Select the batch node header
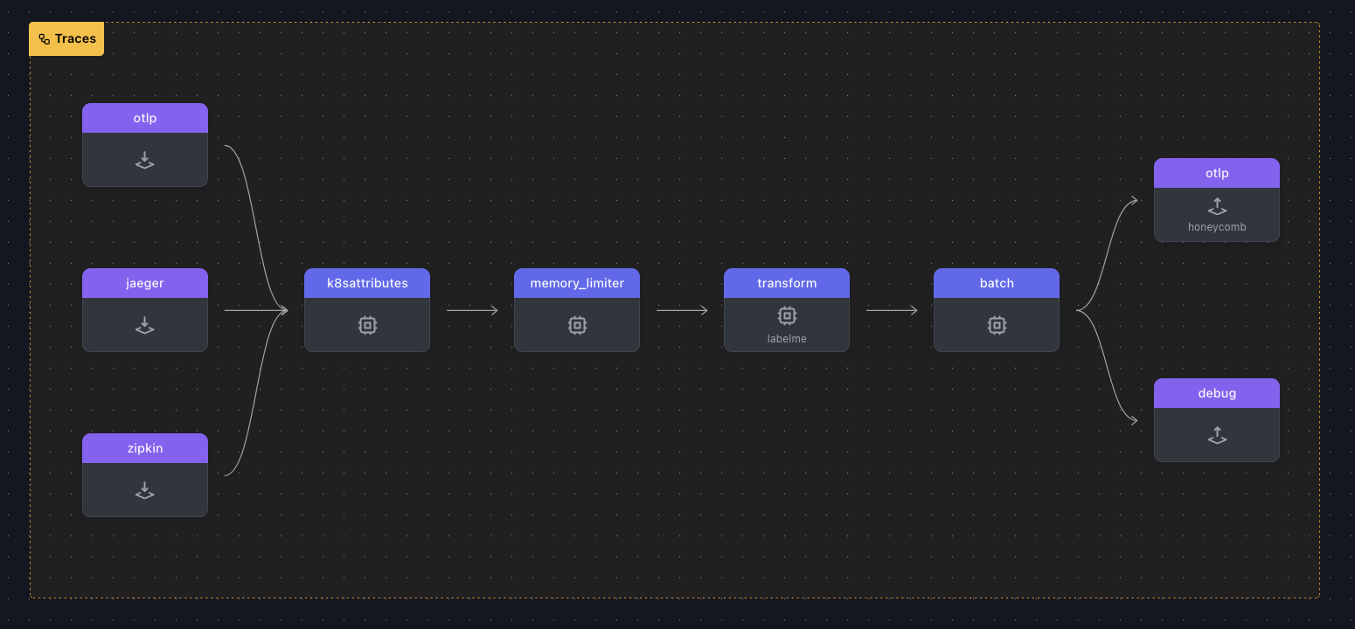1355x629 pixels. 996,282
